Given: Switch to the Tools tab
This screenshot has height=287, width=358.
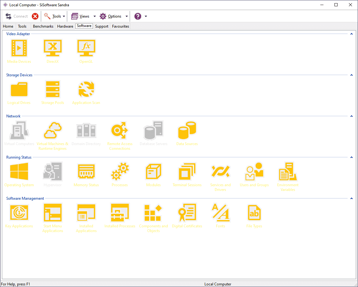Looking at the screenshot, I should pyautogui.click(x=22, y=26).
